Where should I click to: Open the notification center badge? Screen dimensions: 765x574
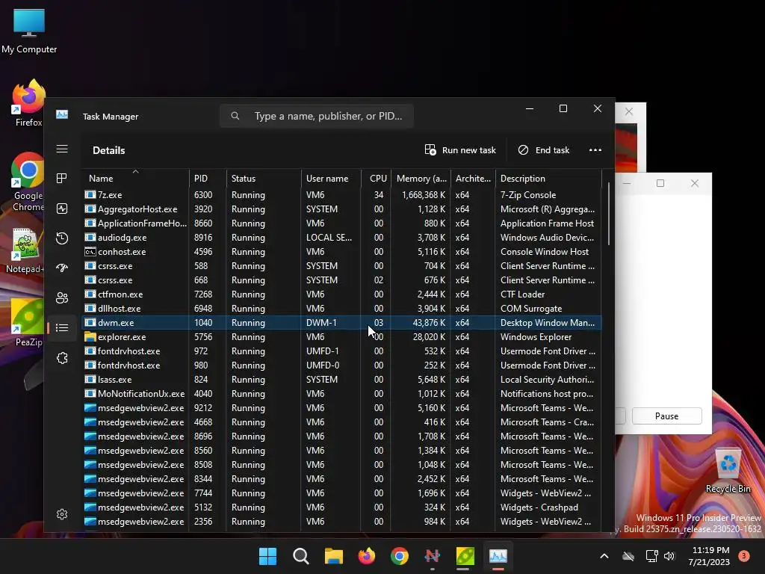[744, 555]
